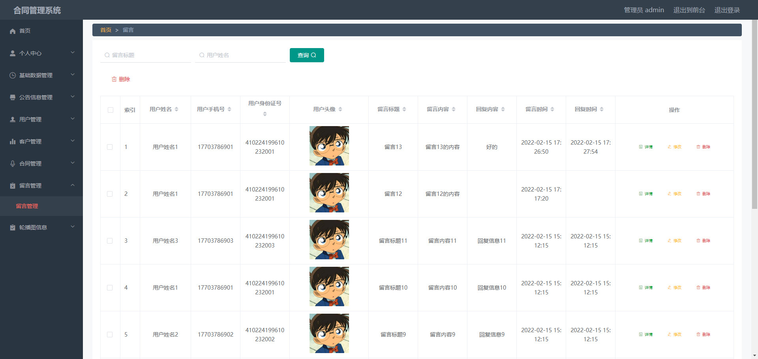Click the trash icon beside 删除 above table
758x359 pixels.
(114, 79)
